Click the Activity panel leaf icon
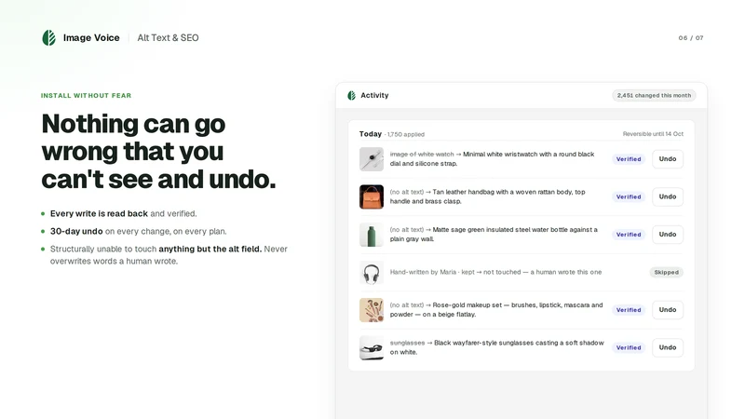This screenshot has width=745, height=419. point(352,96)
